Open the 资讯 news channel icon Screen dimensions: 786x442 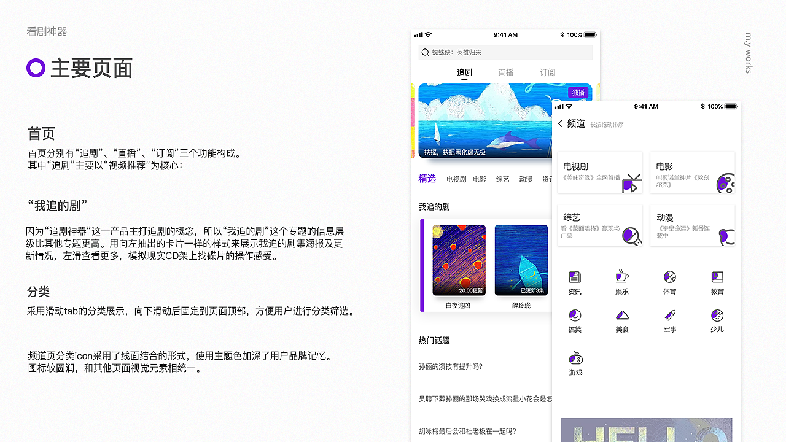pyautogui.click(x=575, y=277)
